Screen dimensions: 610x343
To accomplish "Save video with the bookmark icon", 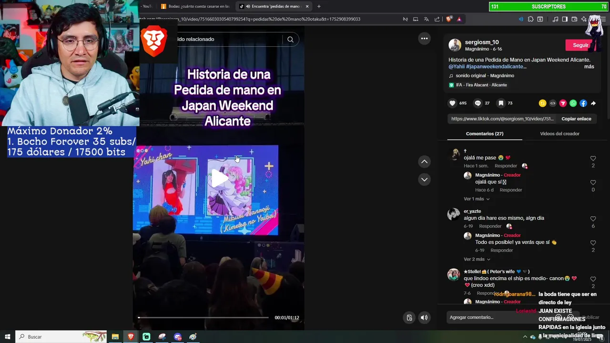I will pos(501,103).
